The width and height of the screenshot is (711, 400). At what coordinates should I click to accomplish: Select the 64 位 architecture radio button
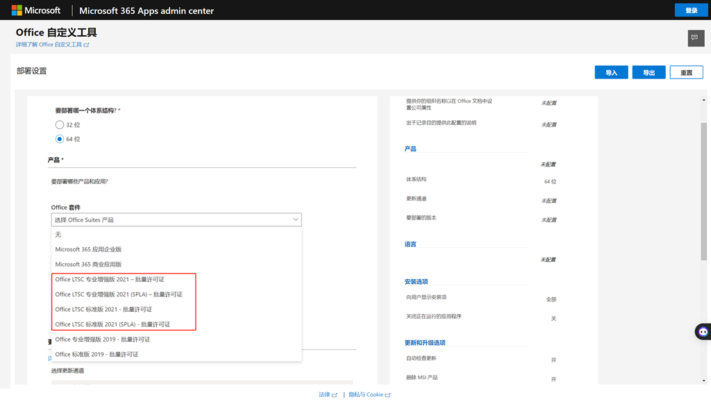60,139
